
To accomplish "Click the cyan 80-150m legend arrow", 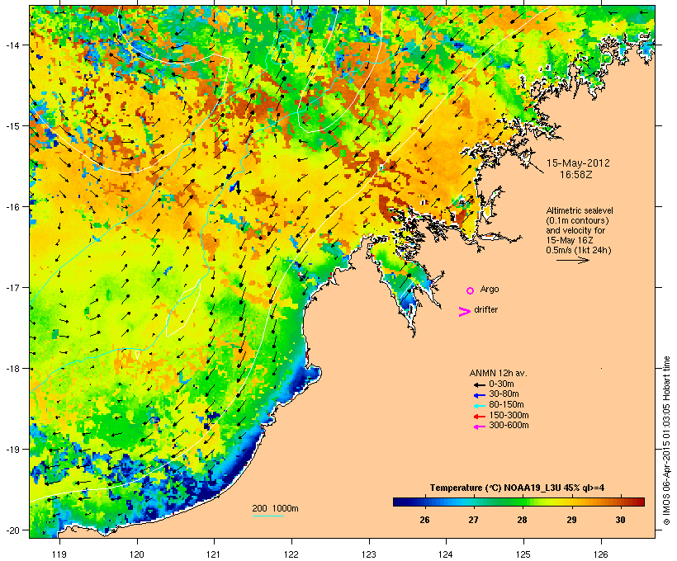I will pyautogui.click(x=479, y=406).
